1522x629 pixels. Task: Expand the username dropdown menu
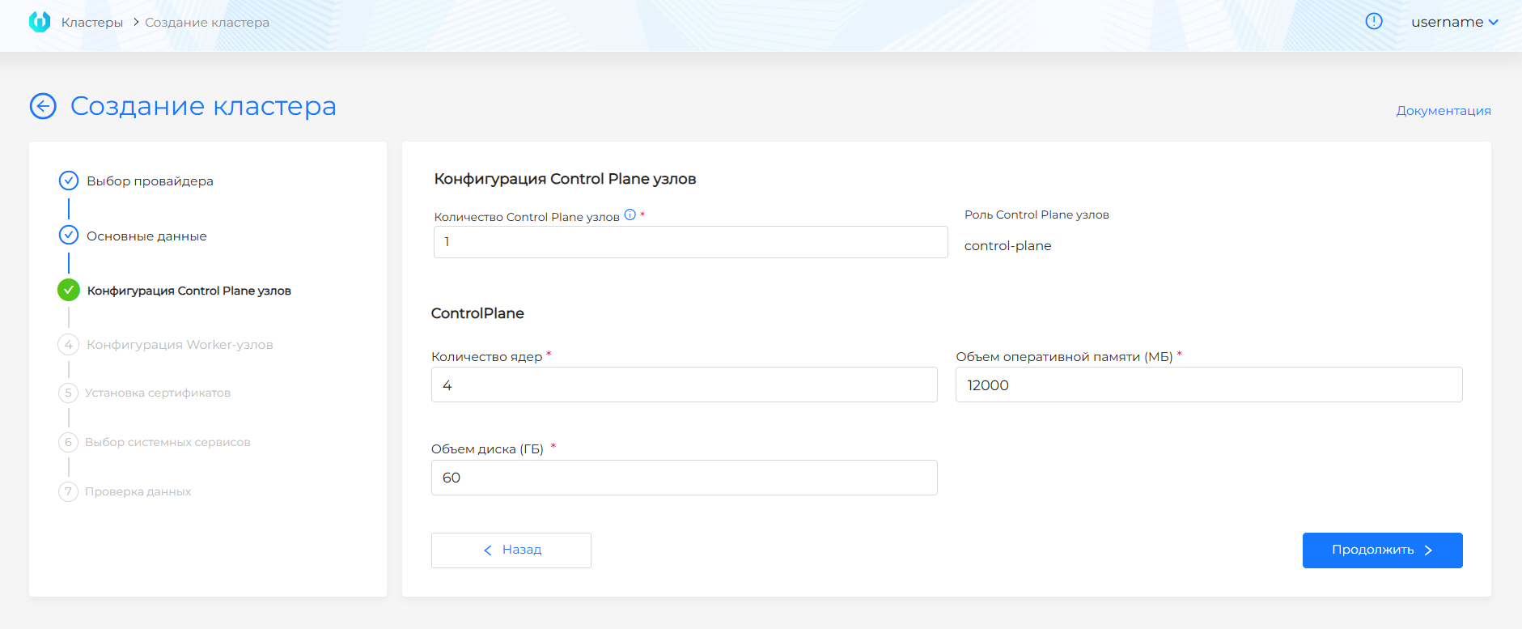pos(1454,23)
